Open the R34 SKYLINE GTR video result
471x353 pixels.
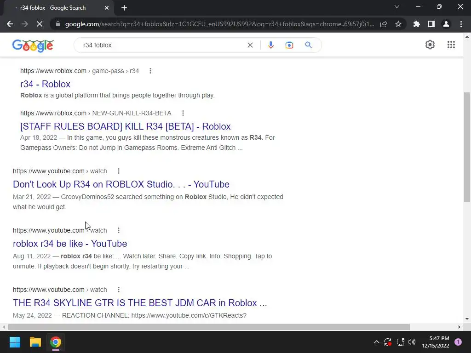coord(140,303)
